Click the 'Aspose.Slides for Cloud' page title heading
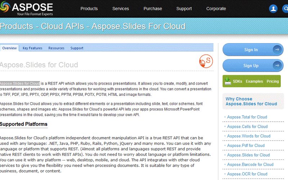The width and height of the screenshot is (288, 180). (39, 65)
